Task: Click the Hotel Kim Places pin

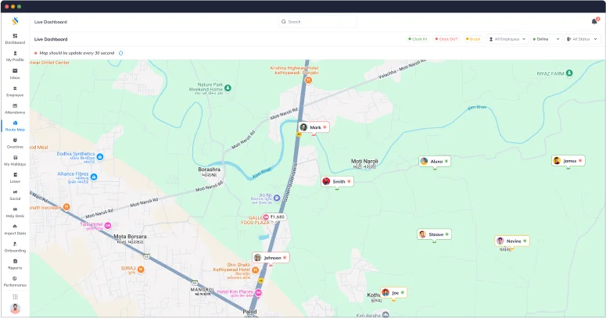Action: (x=259, y=293)
